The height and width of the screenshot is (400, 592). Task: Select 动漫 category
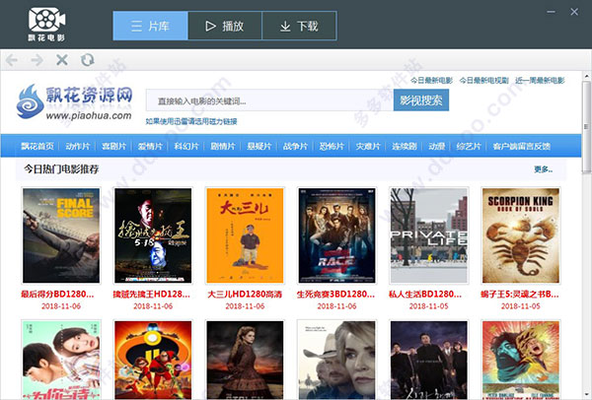coord(436,146)
